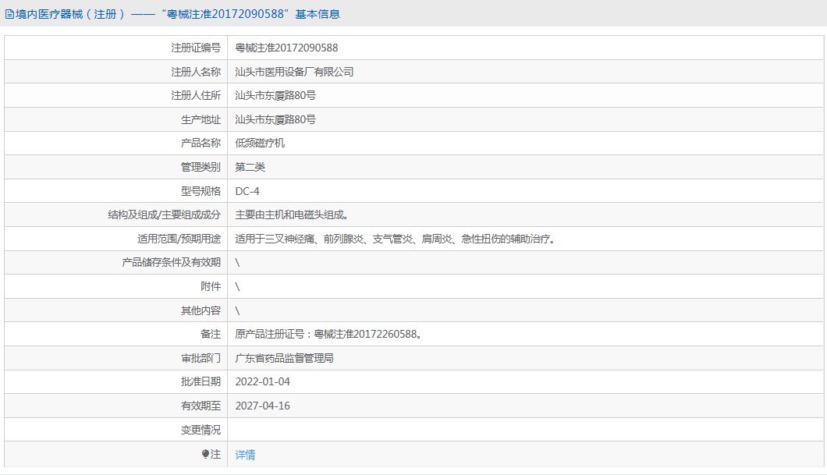The width and height of the screenshot is (827, 475).
Task: Click the bulb icon beside 注
Action: tap(205, 454)
